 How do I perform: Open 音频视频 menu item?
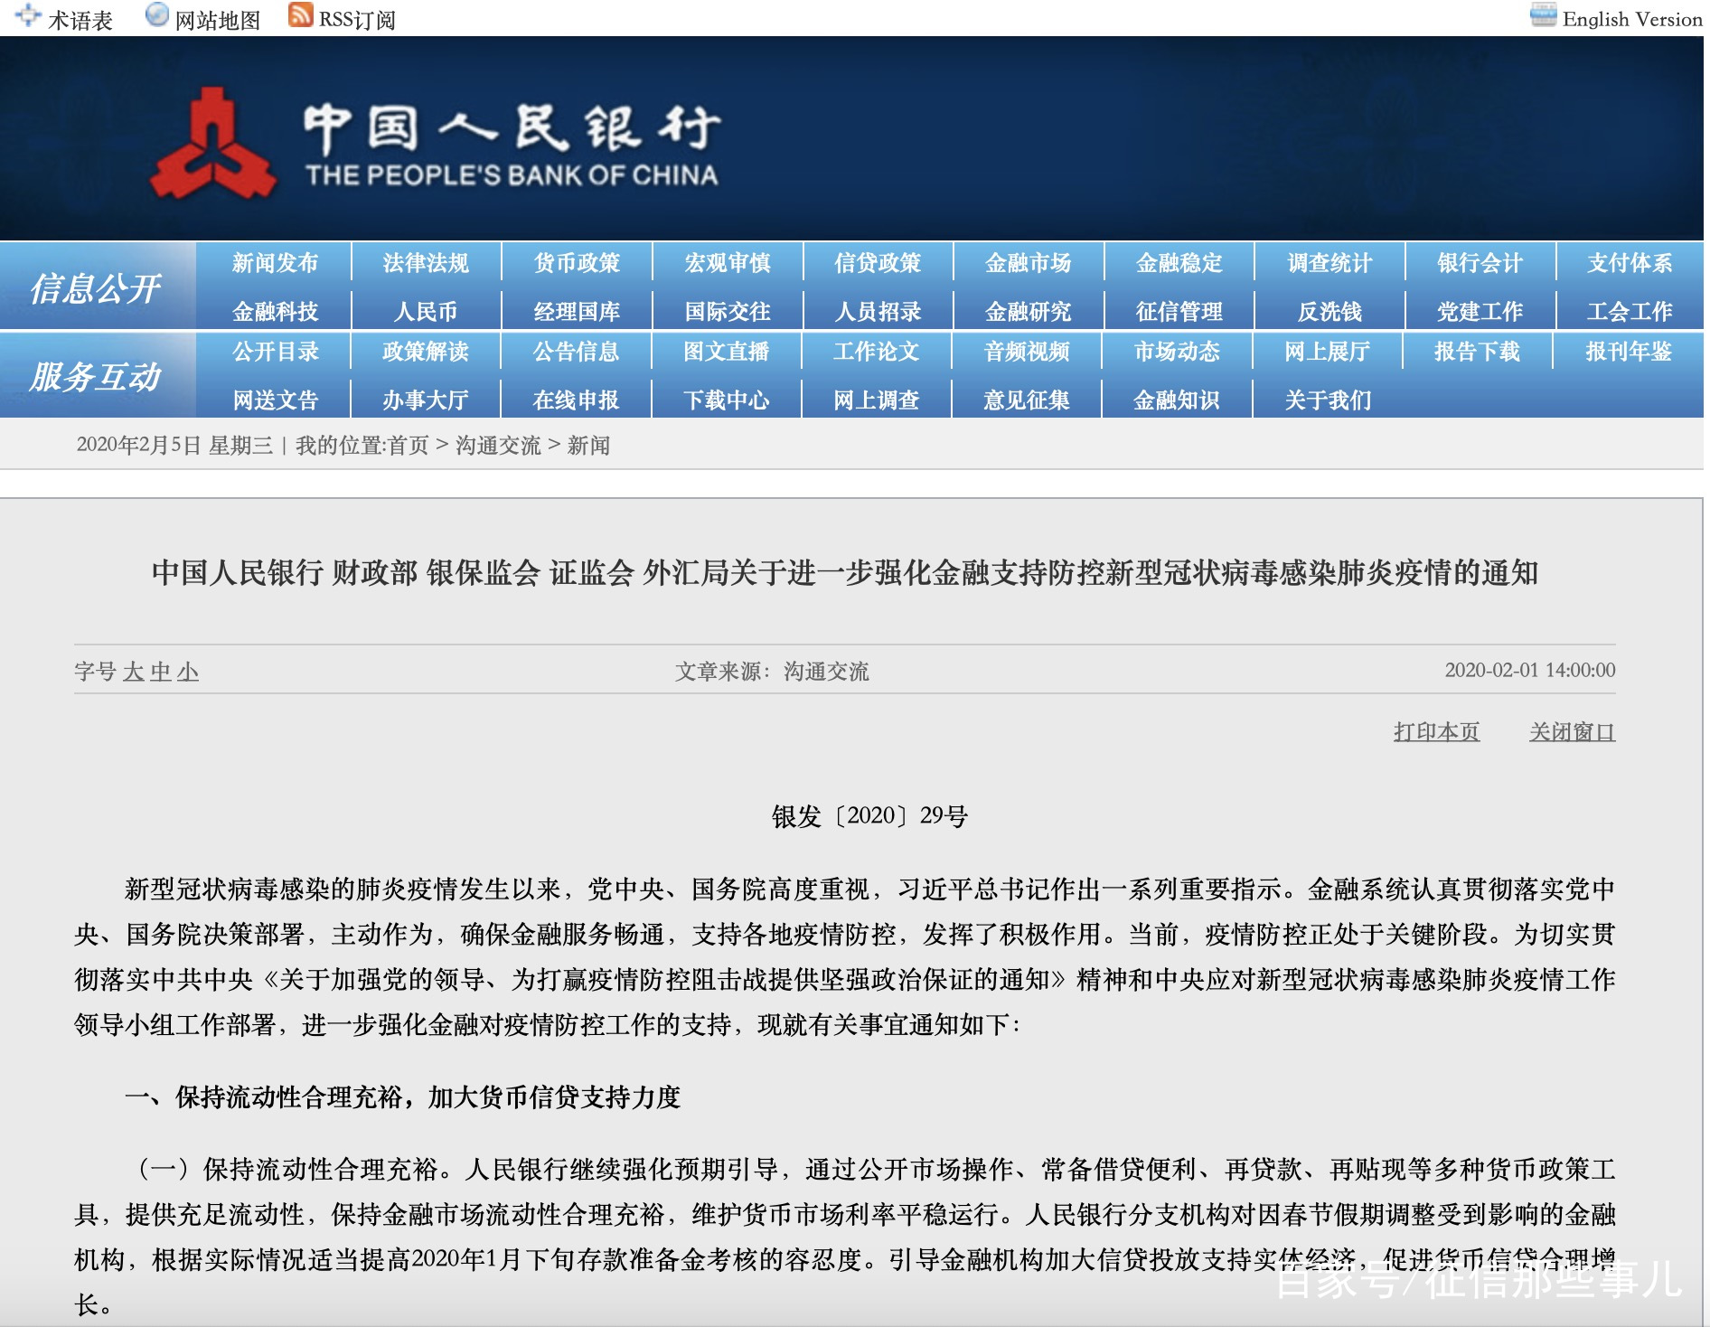pyautogui.click(x=1027, y=352)
